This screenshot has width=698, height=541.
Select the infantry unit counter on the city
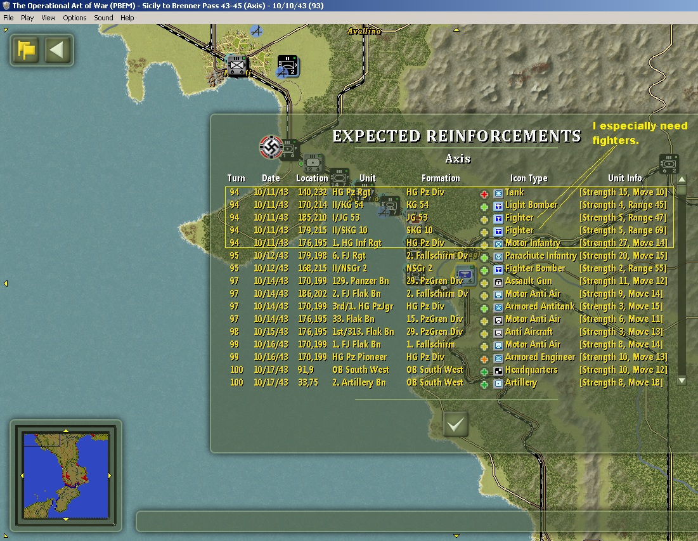click(x=237, y=66)
